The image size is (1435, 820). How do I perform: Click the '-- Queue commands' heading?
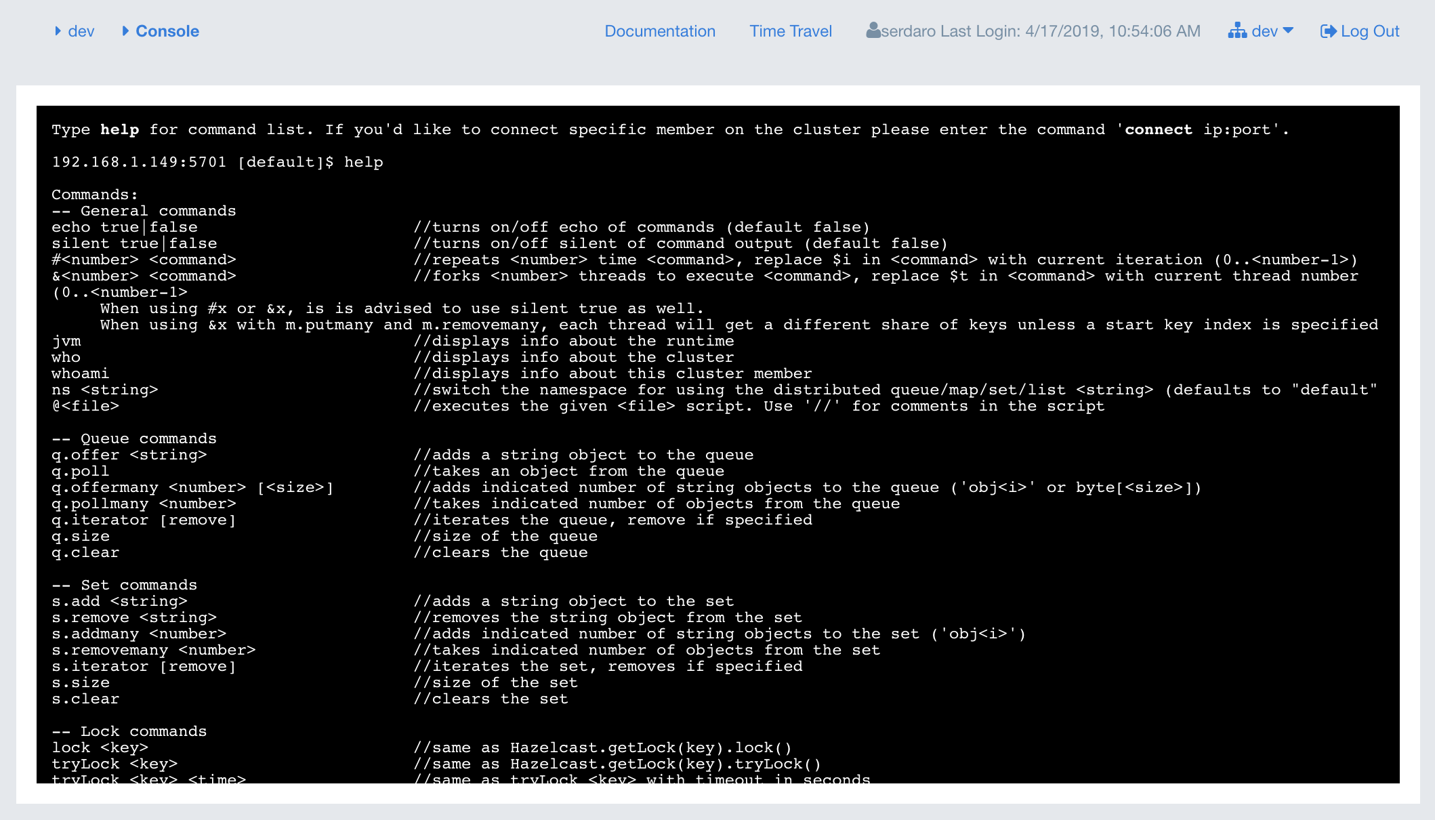click(134, 438)
